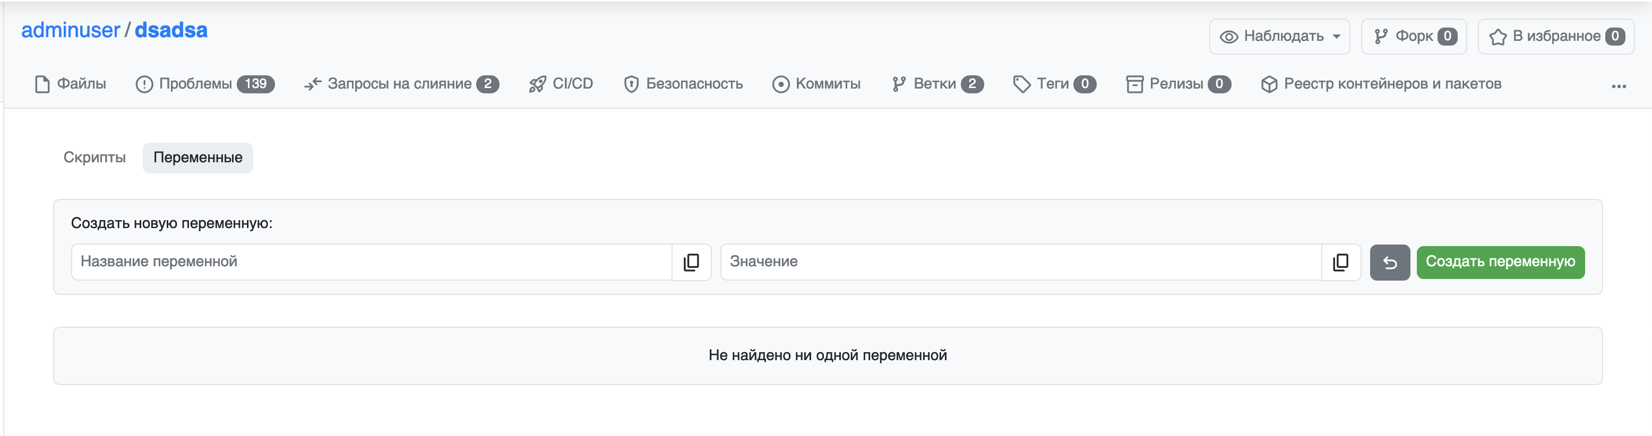Click the 139 issues count badge

pyautogui.click(x=255, y=84)
